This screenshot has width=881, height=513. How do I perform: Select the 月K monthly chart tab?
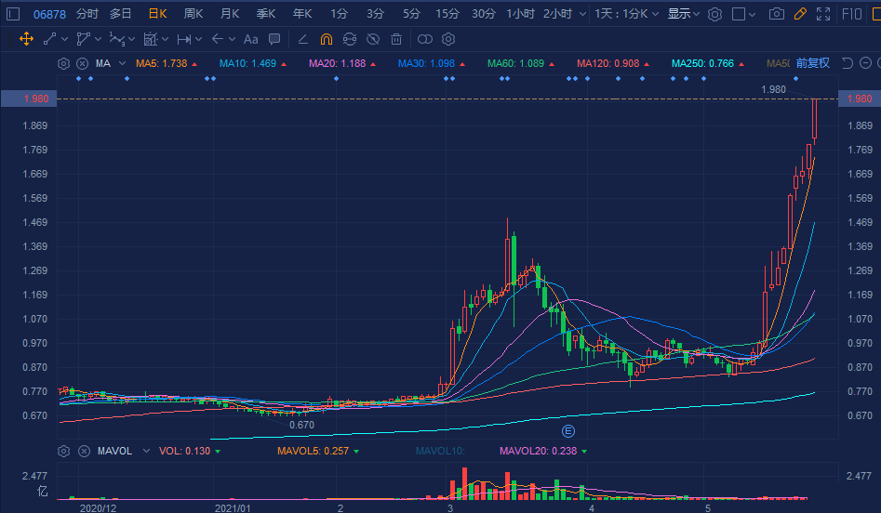click(x=230, y=14)
